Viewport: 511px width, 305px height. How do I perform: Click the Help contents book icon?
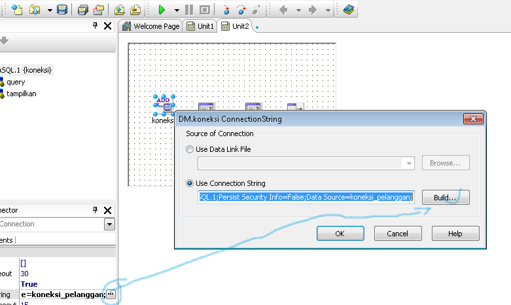point(348,10)
